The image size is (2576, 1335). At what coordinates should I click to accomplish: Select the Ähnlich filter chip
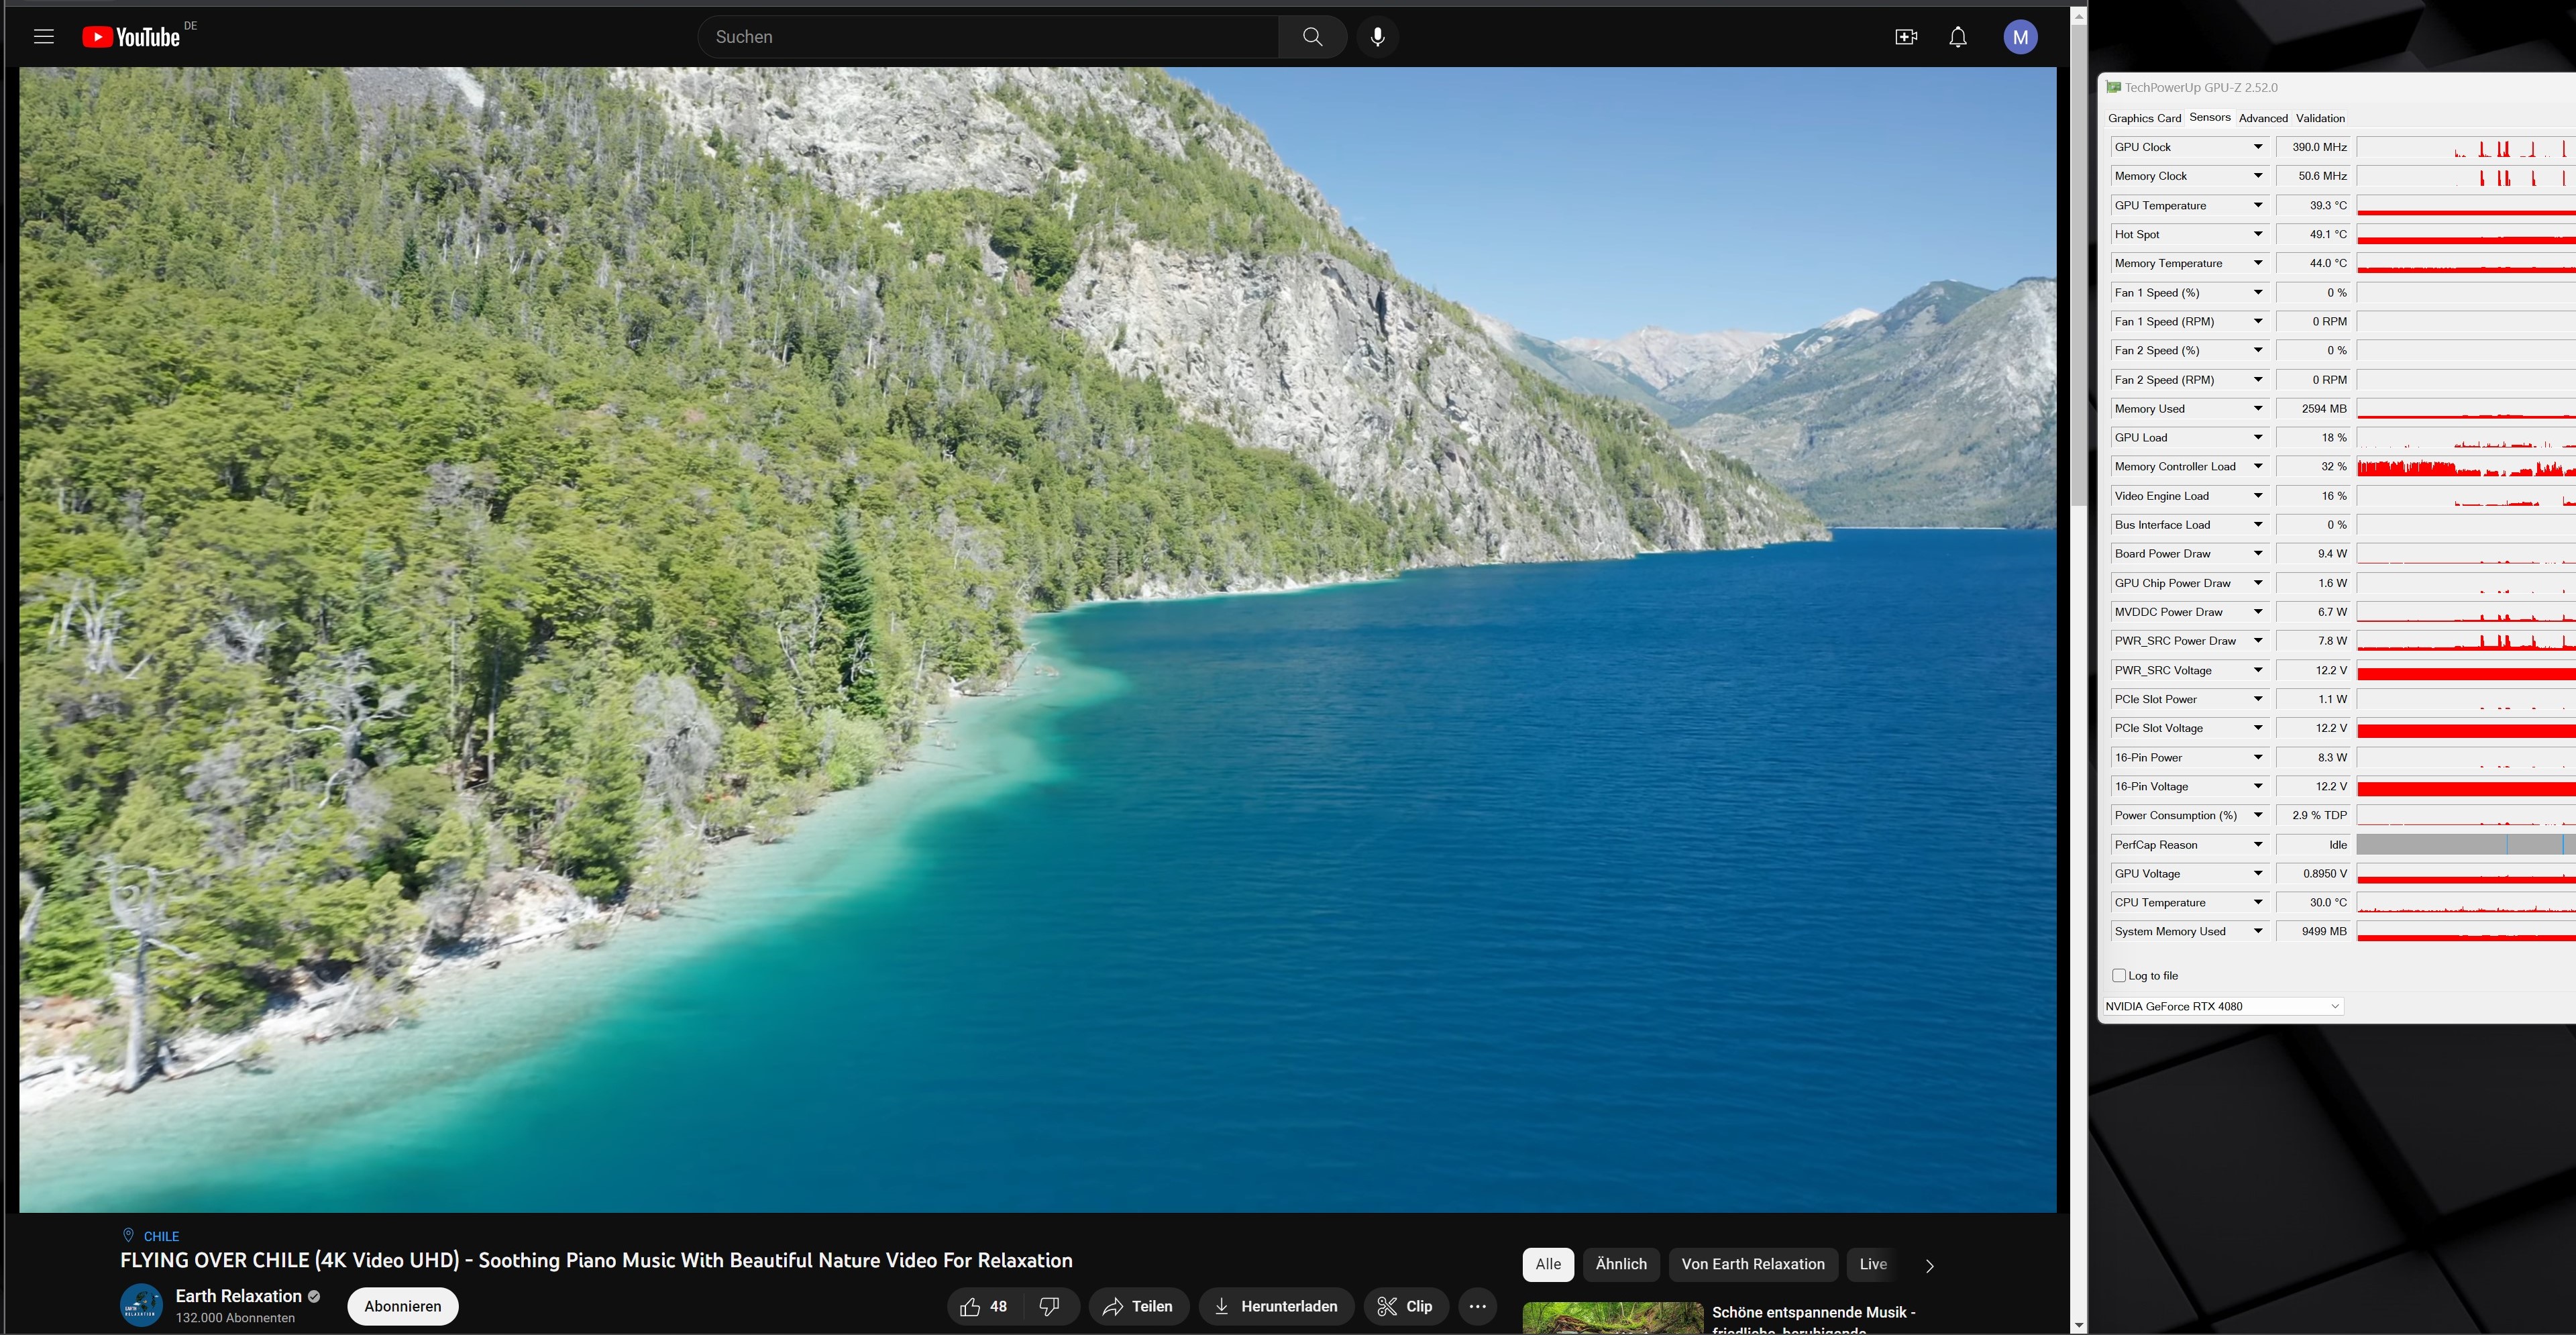pyautogui.click(x=1620, y=1264)
